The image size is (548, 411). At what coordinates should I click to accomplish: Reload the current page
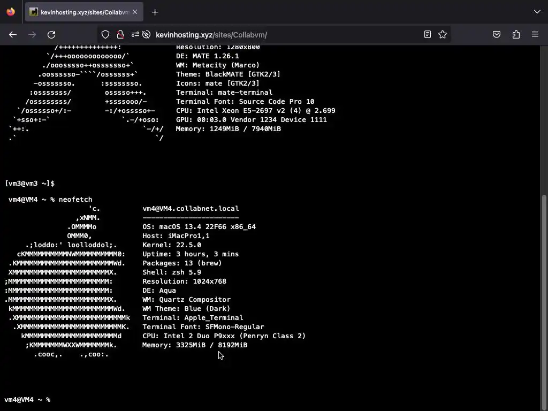pos(51,35)
